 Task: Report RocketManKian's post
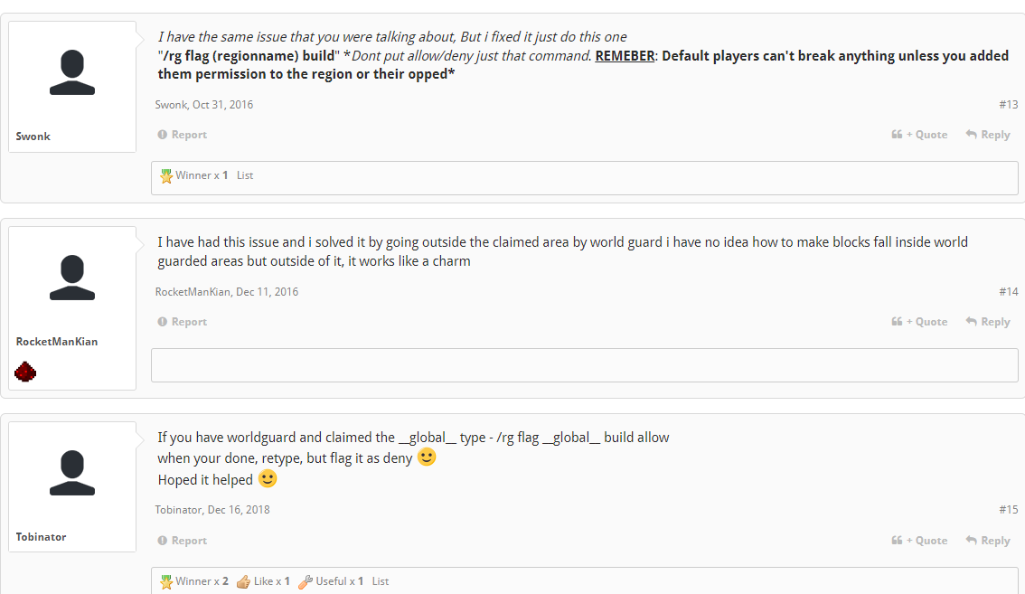pyautogui.click(x=183, y=322)
